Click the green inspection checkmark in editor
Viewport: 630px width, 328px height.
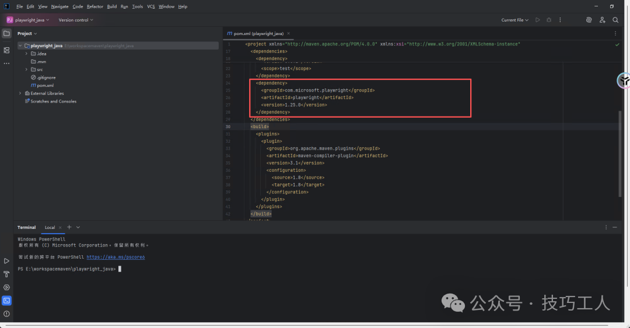click(617, 44)
